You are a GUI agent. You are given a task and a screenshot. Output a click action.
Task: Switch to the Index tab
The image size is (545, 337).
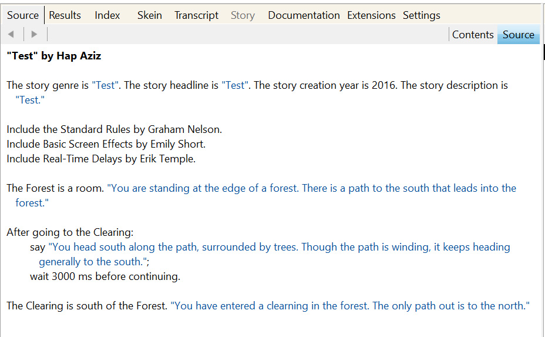point(107,15)
